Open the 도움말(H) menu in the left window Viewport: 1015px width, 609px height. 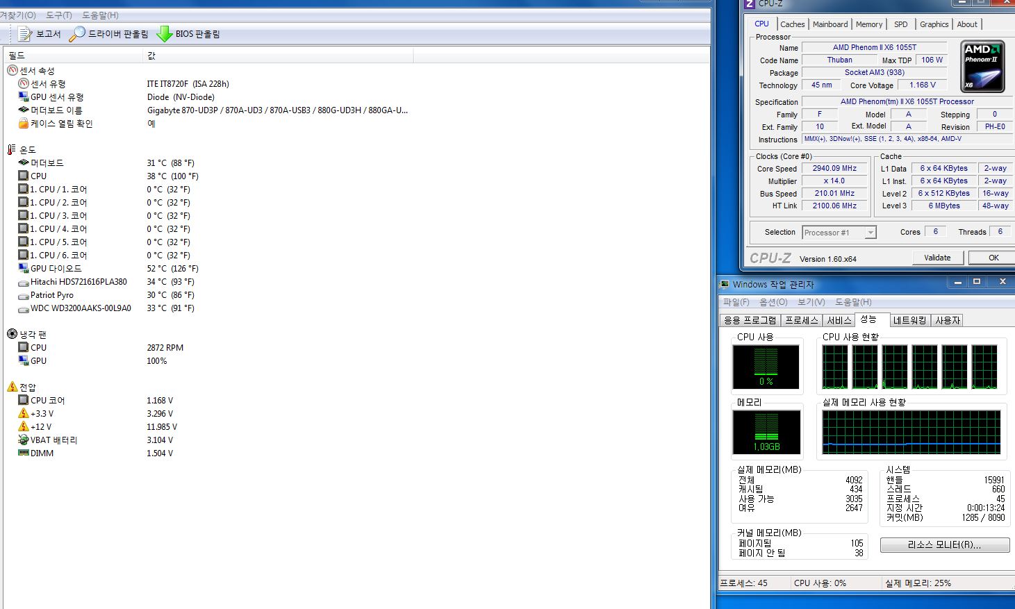100,15
